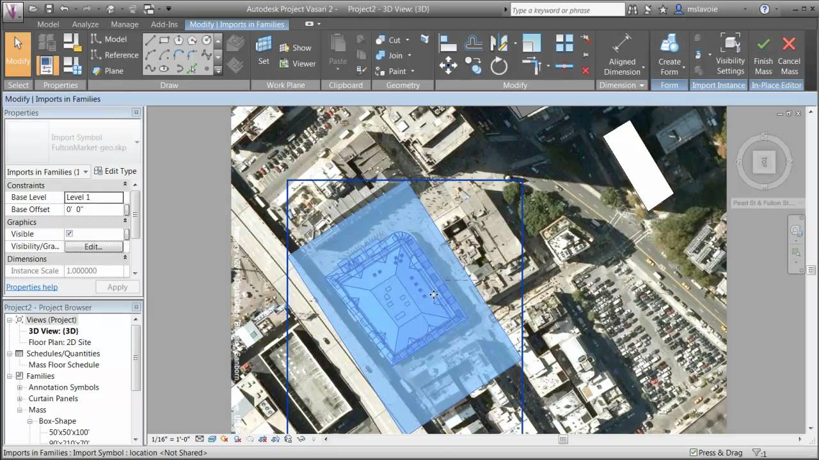Screen dimensions: 819x460
Task: Activate the Rotate tool in Modify panel
Action: tap(498, 66)
